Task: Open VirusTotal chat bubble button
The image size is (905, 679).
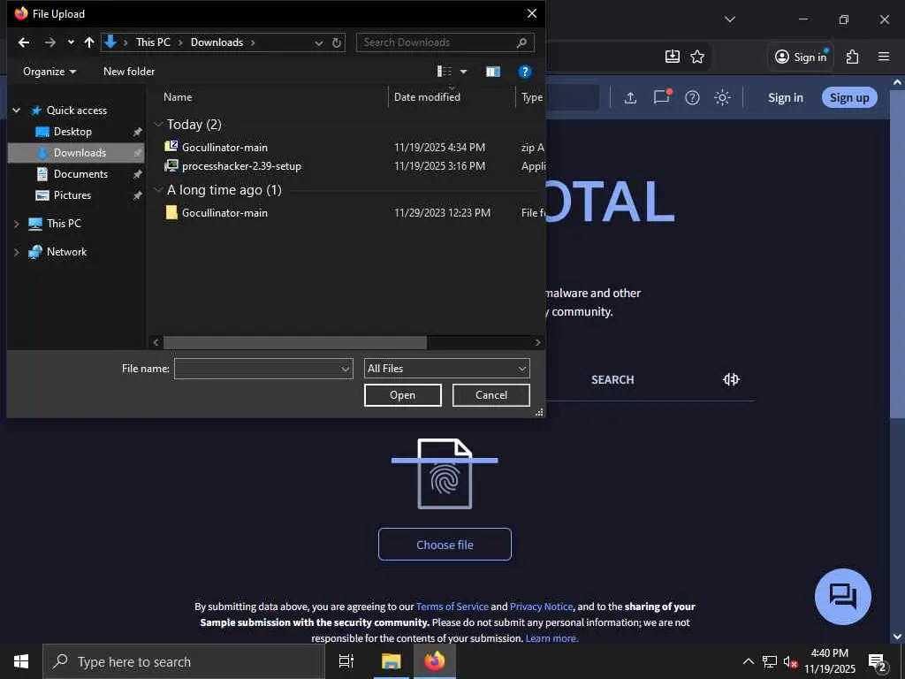Action: point(842,597)
